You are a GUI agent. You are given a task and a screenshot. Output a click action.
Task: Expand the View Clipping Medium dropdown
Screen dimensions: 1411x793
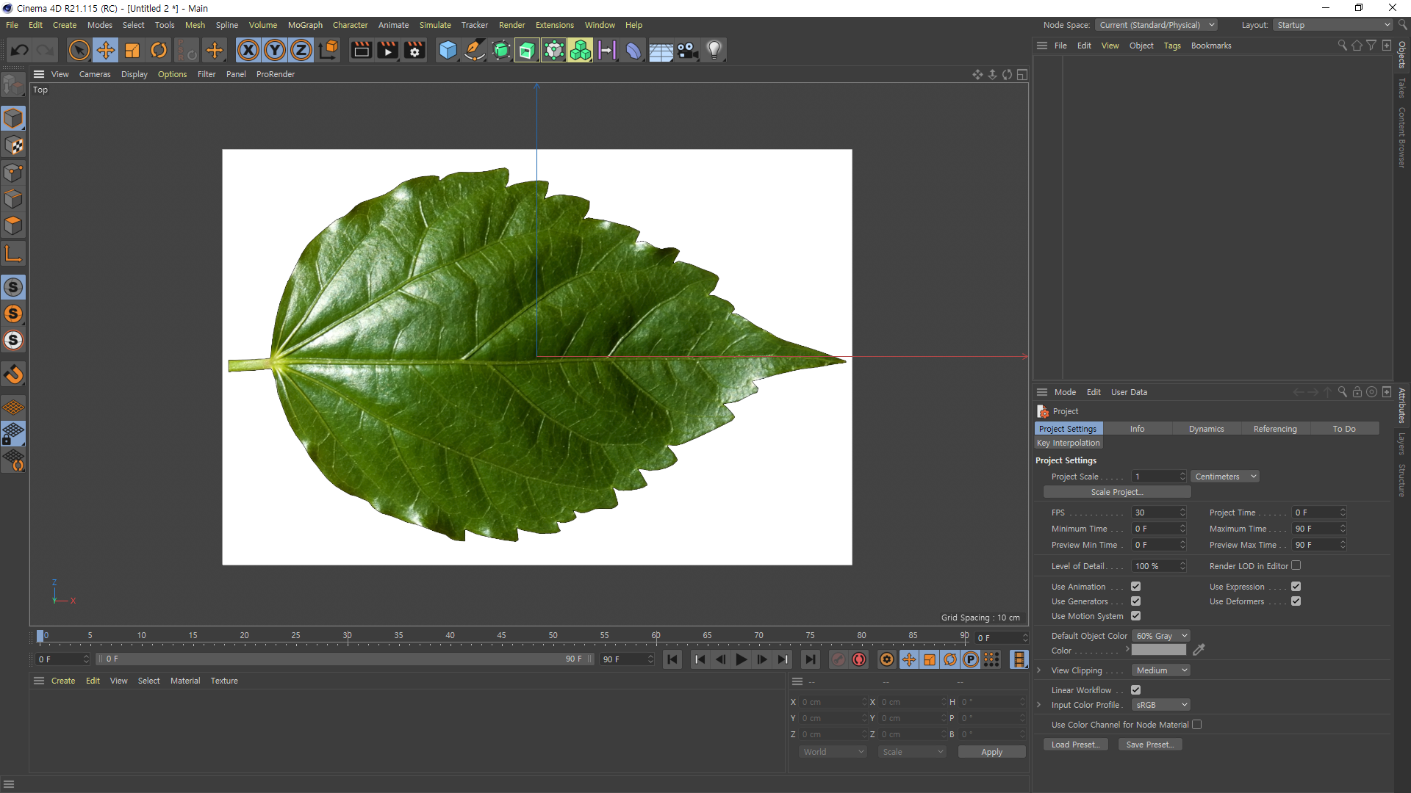(x=1161, y=670)
